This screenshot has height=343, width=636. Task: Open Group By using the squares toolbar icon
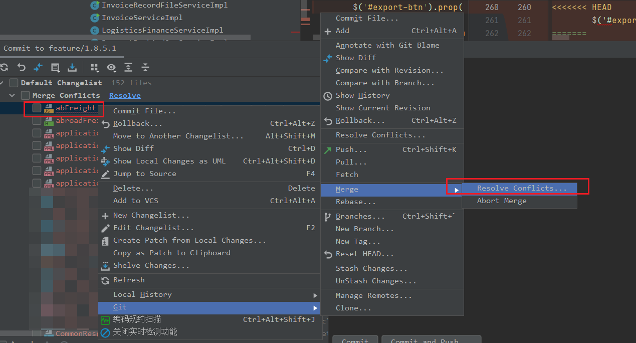pyautogui.click(x=94, y=67)
